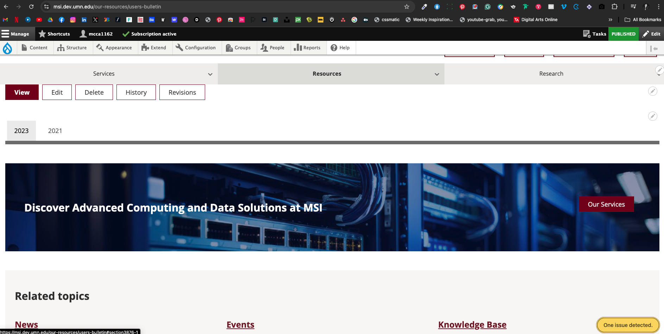Viewport: 664px width, 334px height.
Task: Click the Shortcuts star icon
Action: coord(42,34)
